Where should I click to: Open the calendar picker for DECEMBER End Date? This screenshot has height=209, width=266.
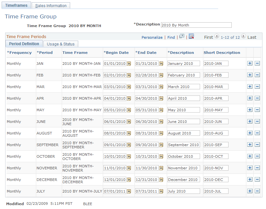coord(162,180)
